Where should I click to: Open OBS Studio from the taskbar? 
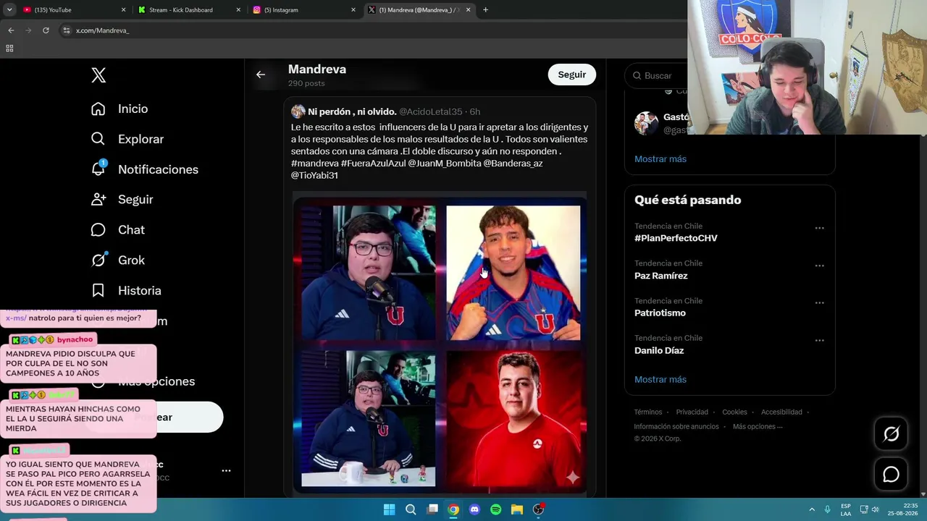click(538, 509)
